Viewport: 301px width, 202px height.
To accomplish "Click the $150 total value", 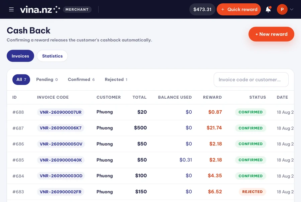I will pyautogui.click(x=141, y=191).
